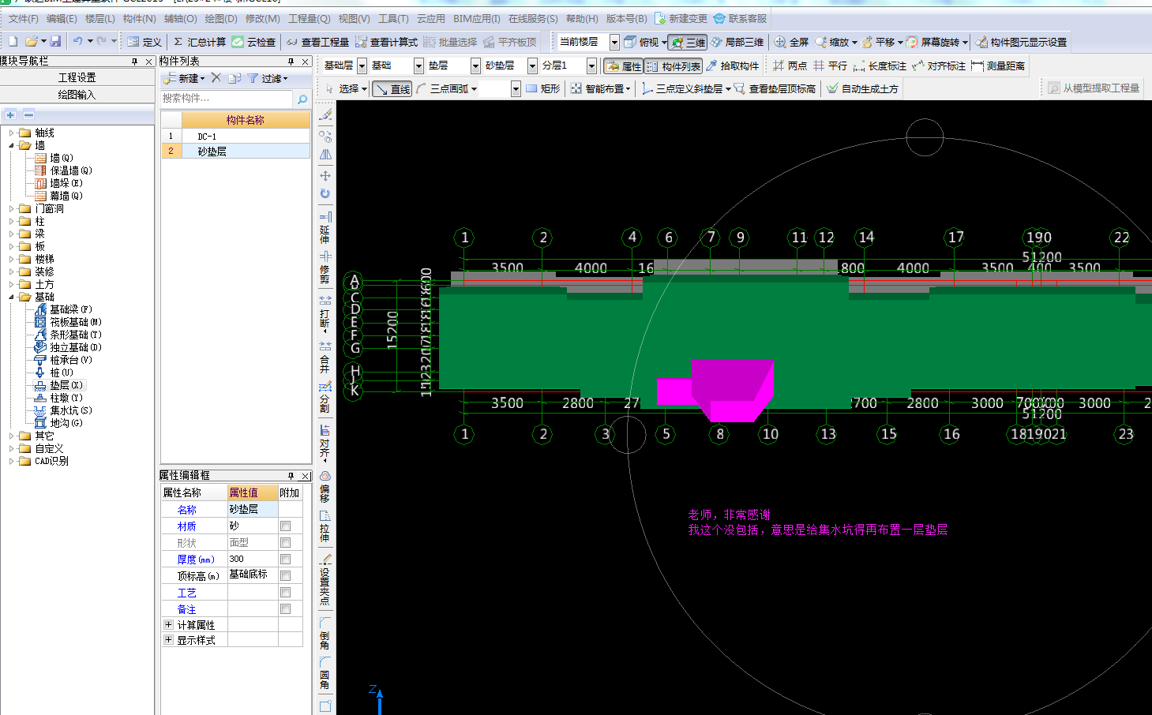Toggle the 属性 properties panel button
This screenshot has height=715, width=1152.
point(624,66)
